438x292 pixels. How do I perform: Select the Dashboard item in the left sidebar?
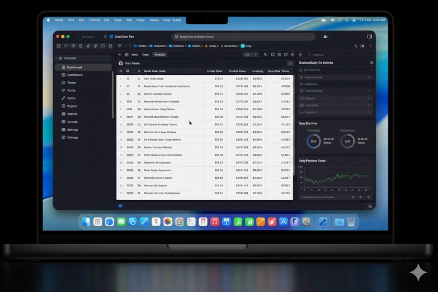(x=75, y=75)
